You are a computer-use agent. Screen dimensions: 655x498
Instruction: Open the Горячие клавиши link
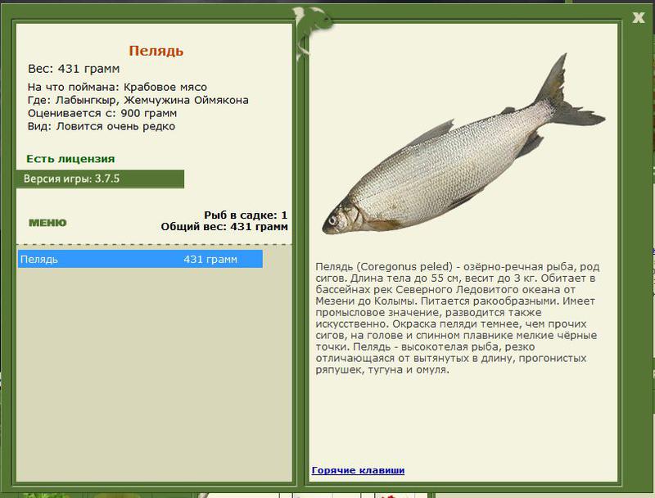tap(358, 470)
